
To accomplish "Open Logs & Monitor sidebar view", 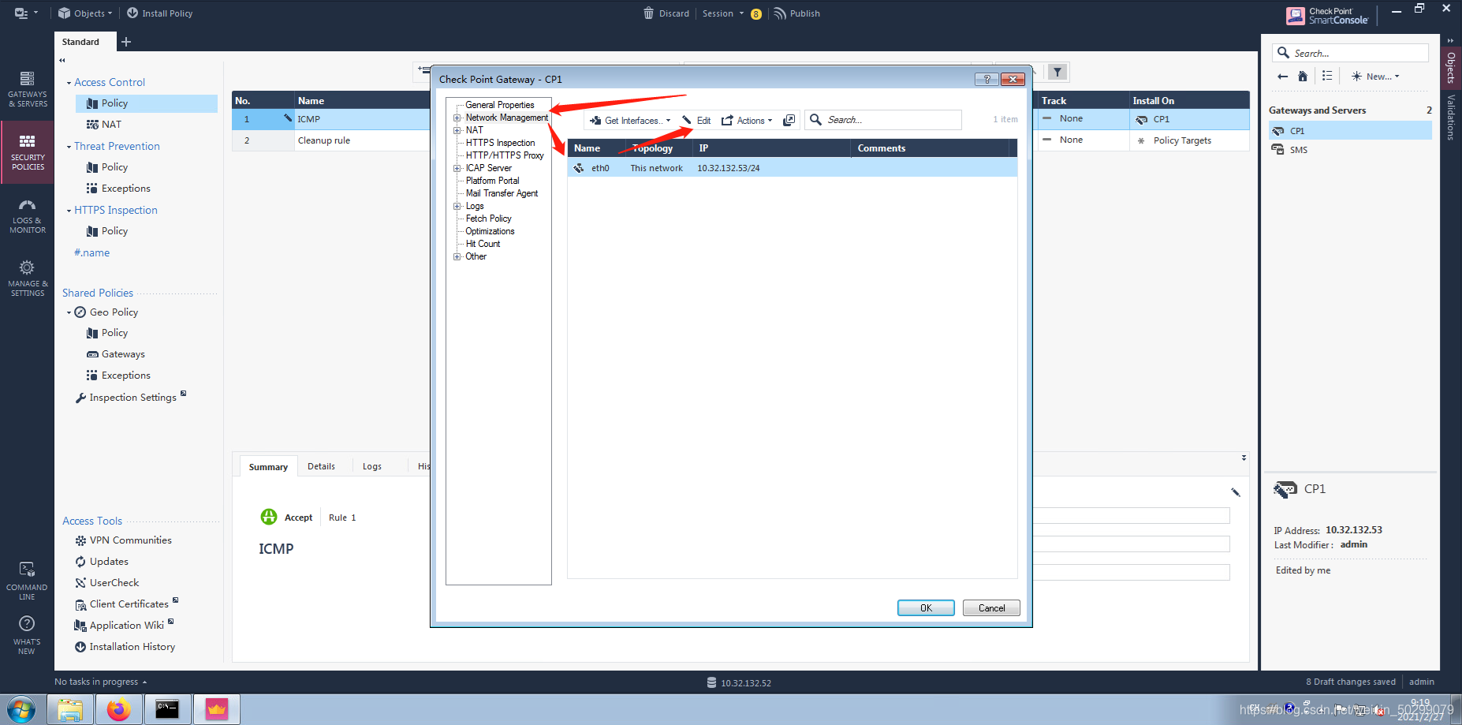I will 27,215.
